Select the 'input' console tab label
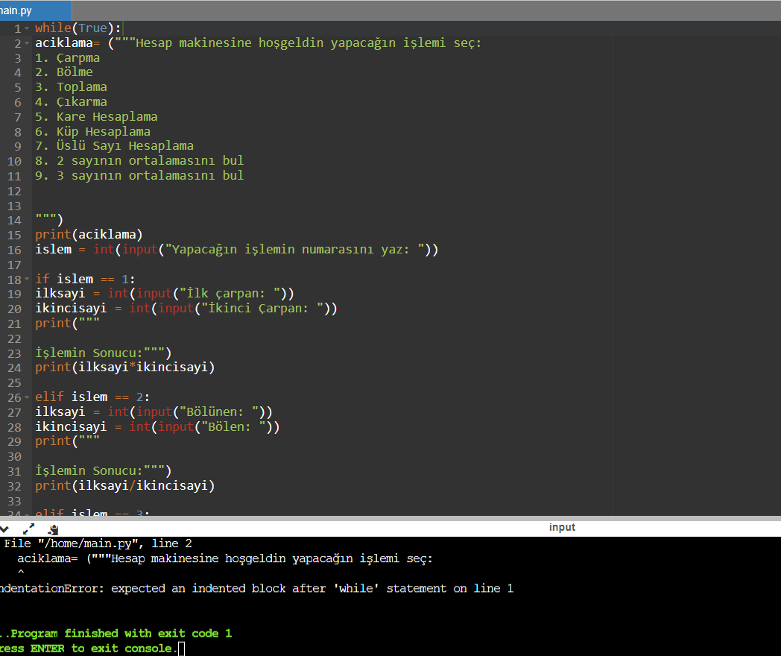 pyautogui.click(x=562, y=527)
